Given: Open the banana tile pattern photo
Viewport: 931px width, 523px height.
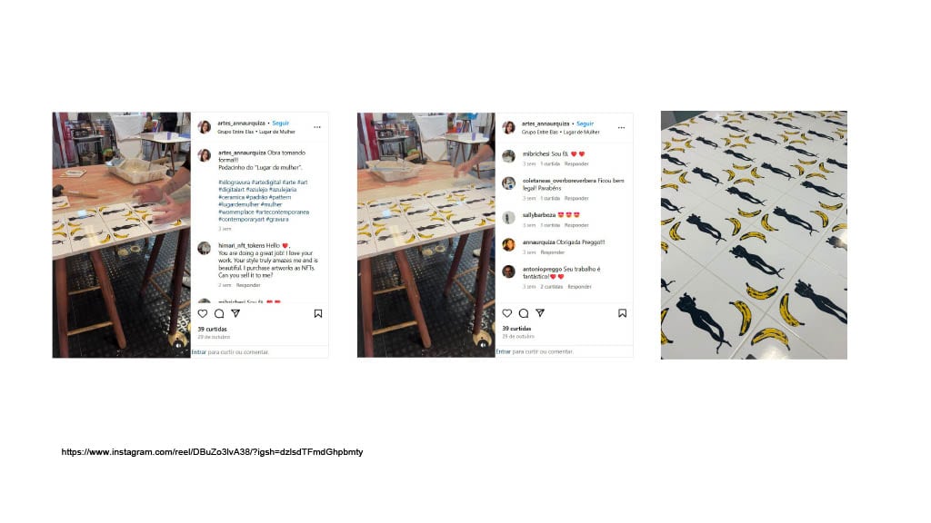Looking at the screenshot, I should pyautogui.click(x=754, y=235).
